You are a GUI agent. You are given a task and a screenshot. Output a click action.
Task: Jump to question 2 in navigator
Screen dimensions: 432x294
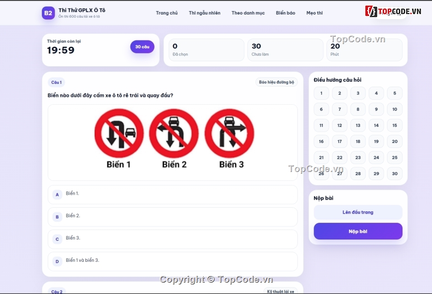(x=340, y=93)
